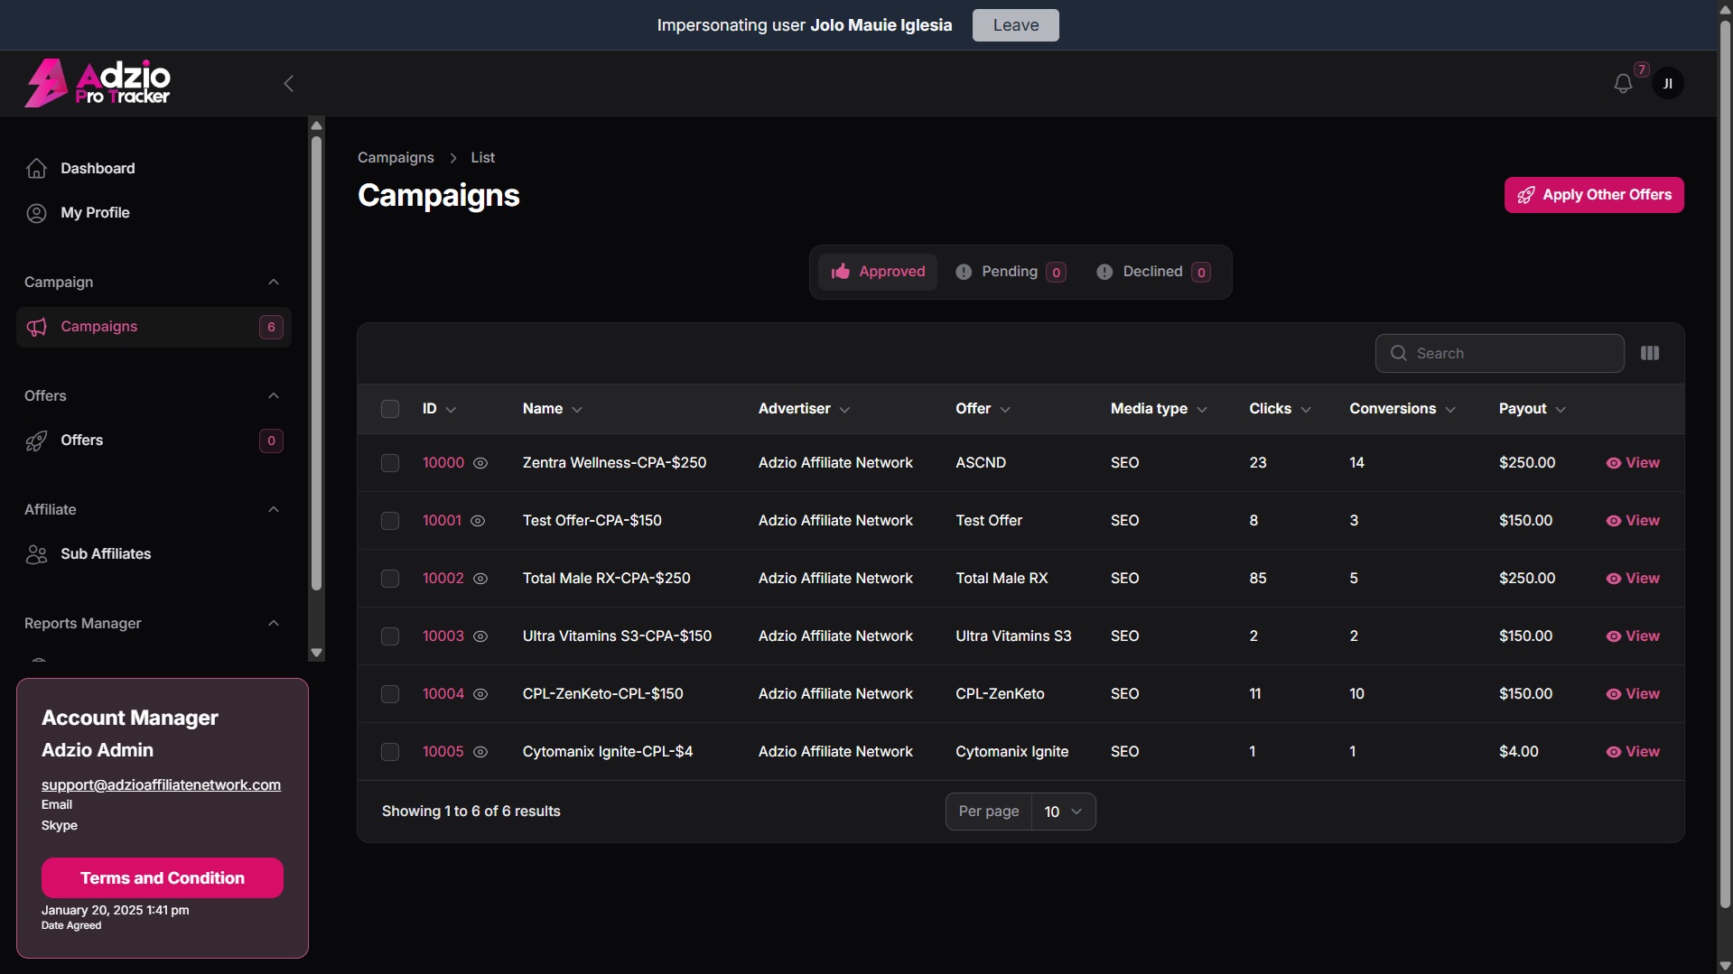Check the CPL-ZenKeto-CPL-$150 row checkbox
This screenshot has width=1733, height=974.
390,694
